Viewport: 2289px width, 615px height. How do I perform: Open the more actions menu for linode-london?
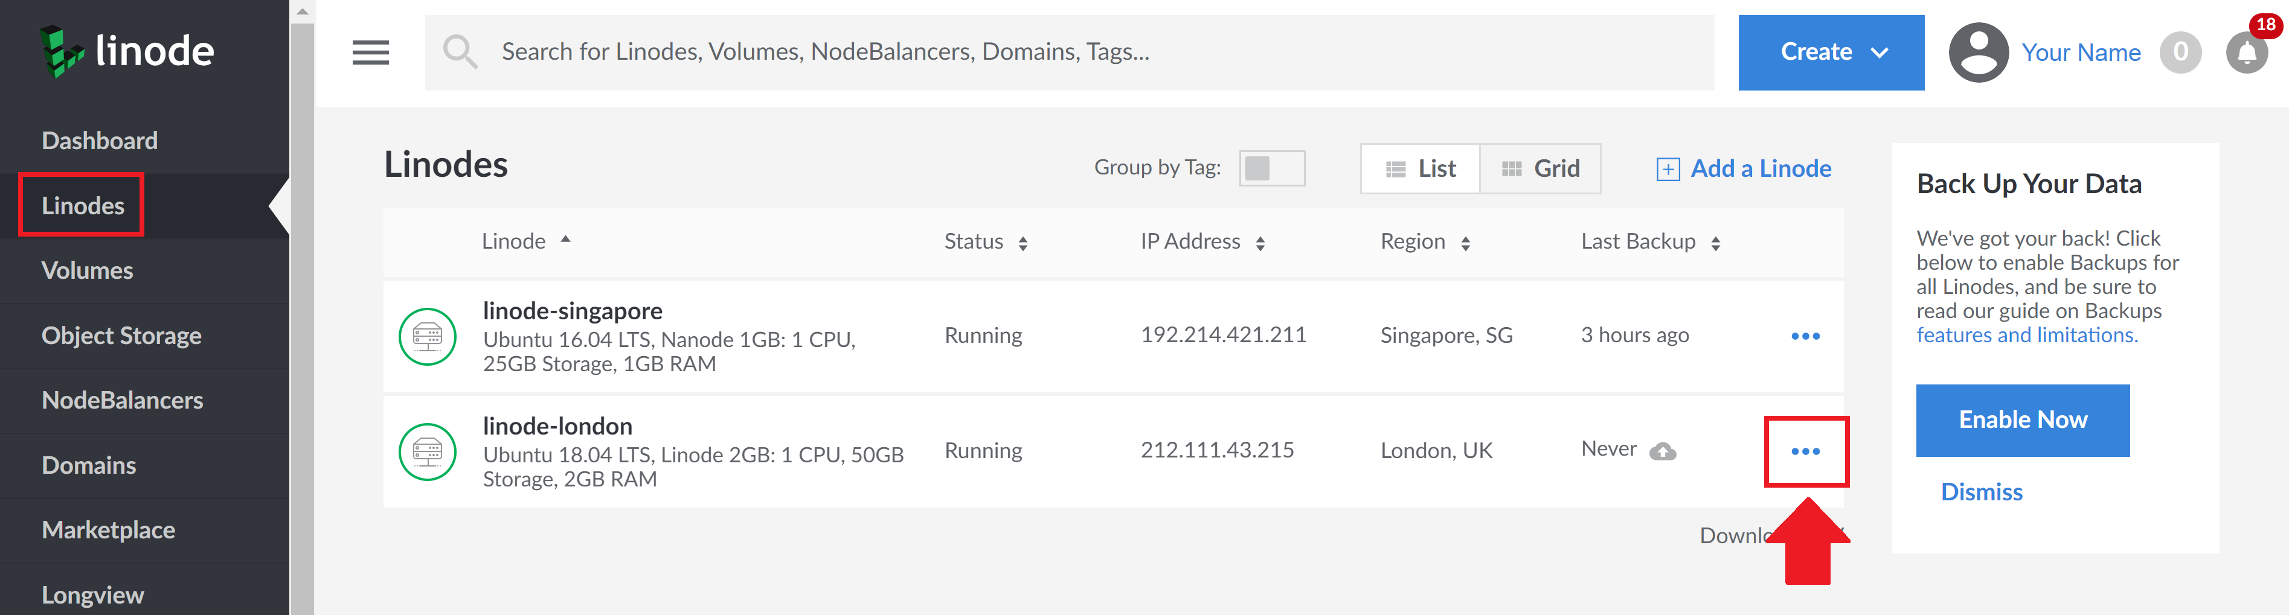(1805, 451)
